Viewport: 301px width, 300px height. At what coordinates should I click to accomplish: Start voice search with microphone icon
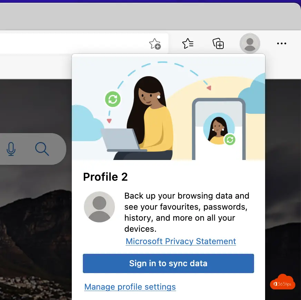11,149
